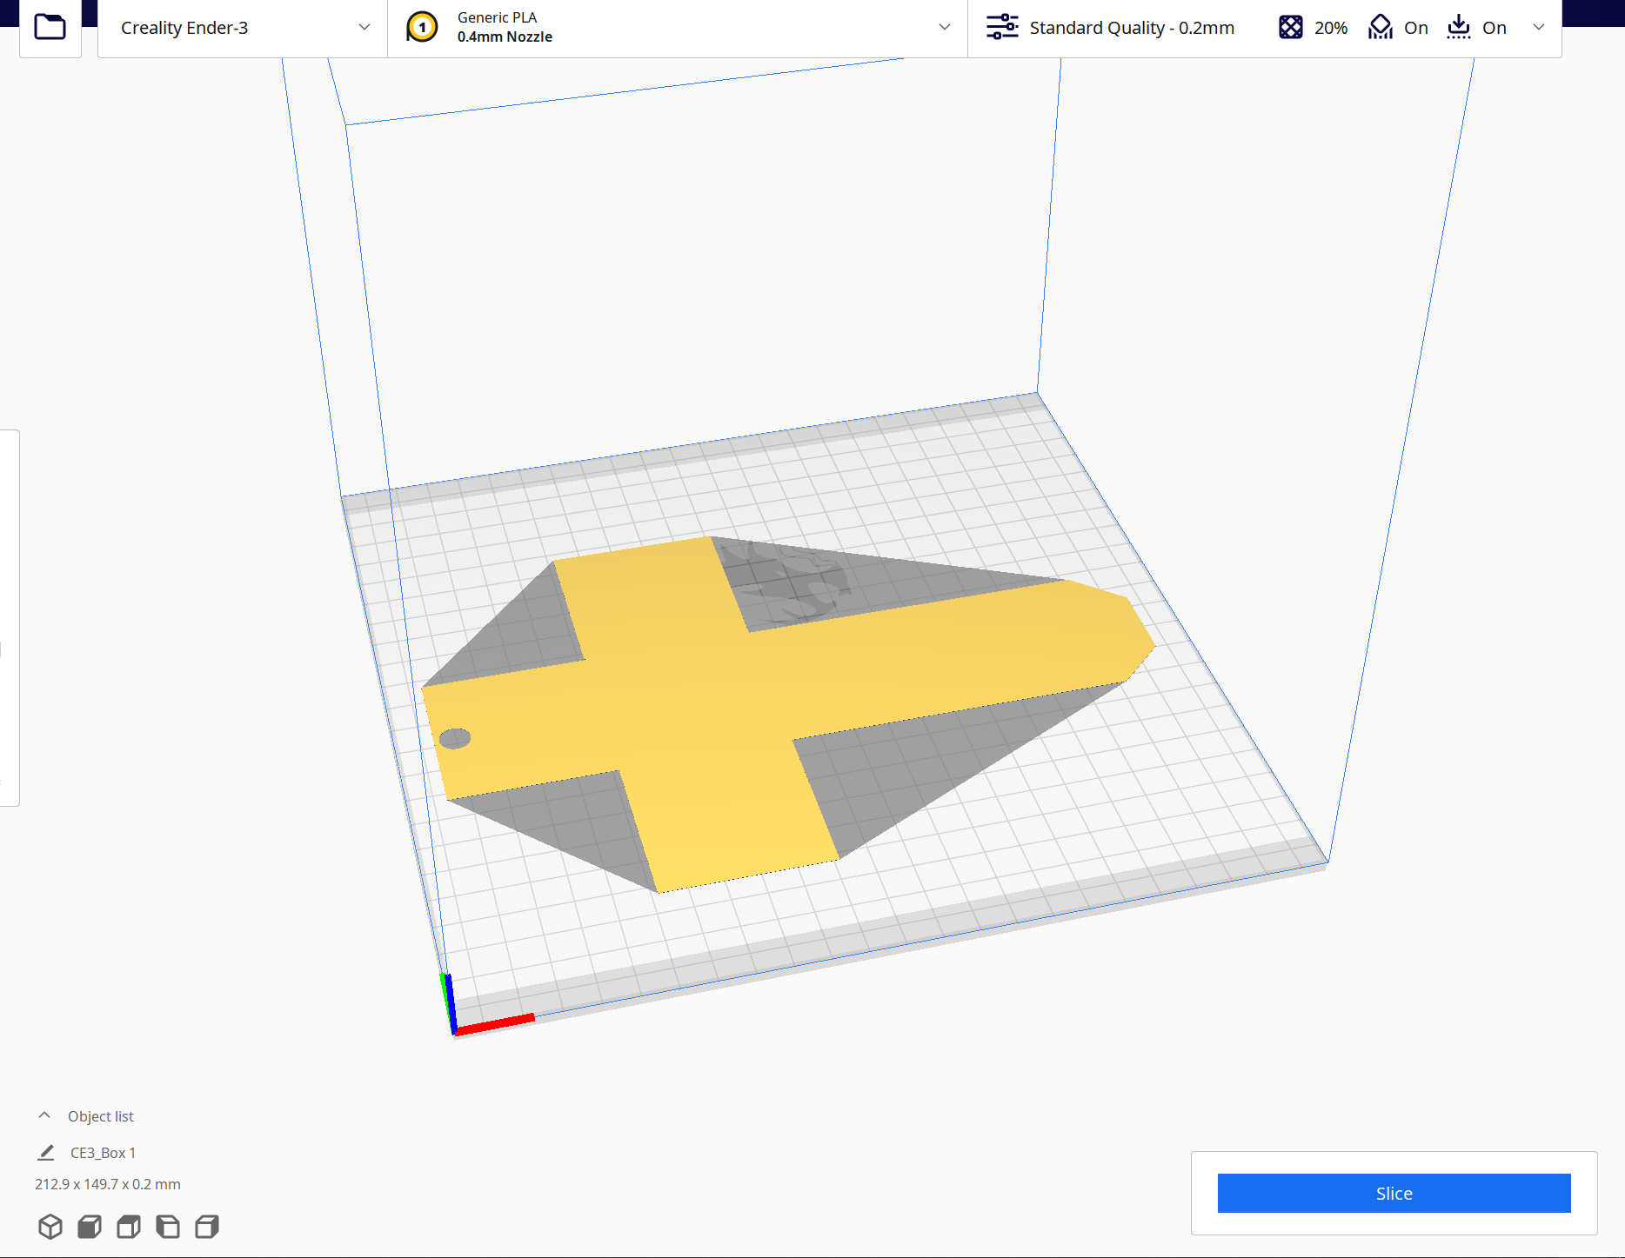1625x1258 pixels.
Task: Click the extruder 1 indicator circle
Action: (421, 27)
